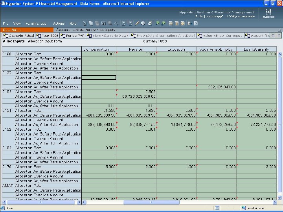The width and height of the screenshot is (283, 212).
Task: Click the document export arrow icon
Action: click(190, 23)
